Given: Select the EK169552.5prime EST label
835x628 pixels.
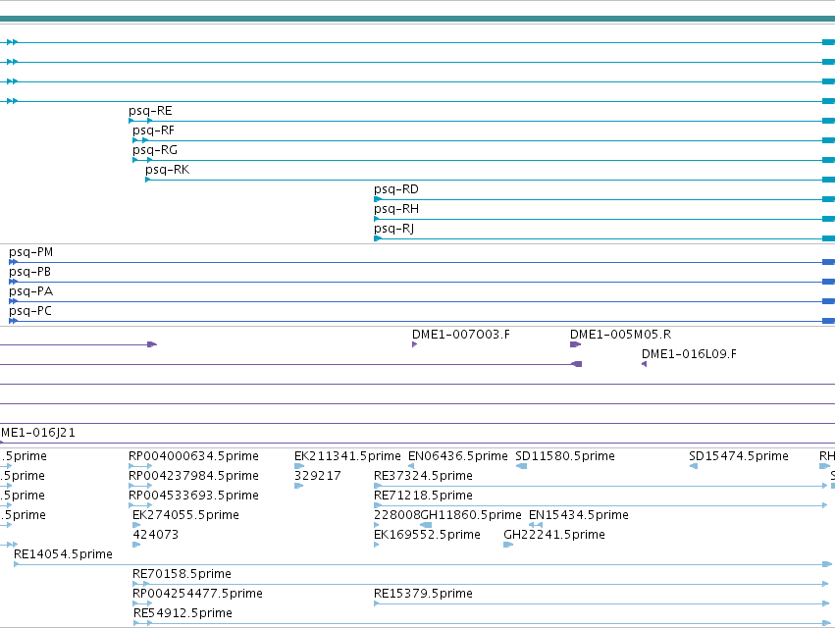Looking at the screenshot, I should (427, 535).
